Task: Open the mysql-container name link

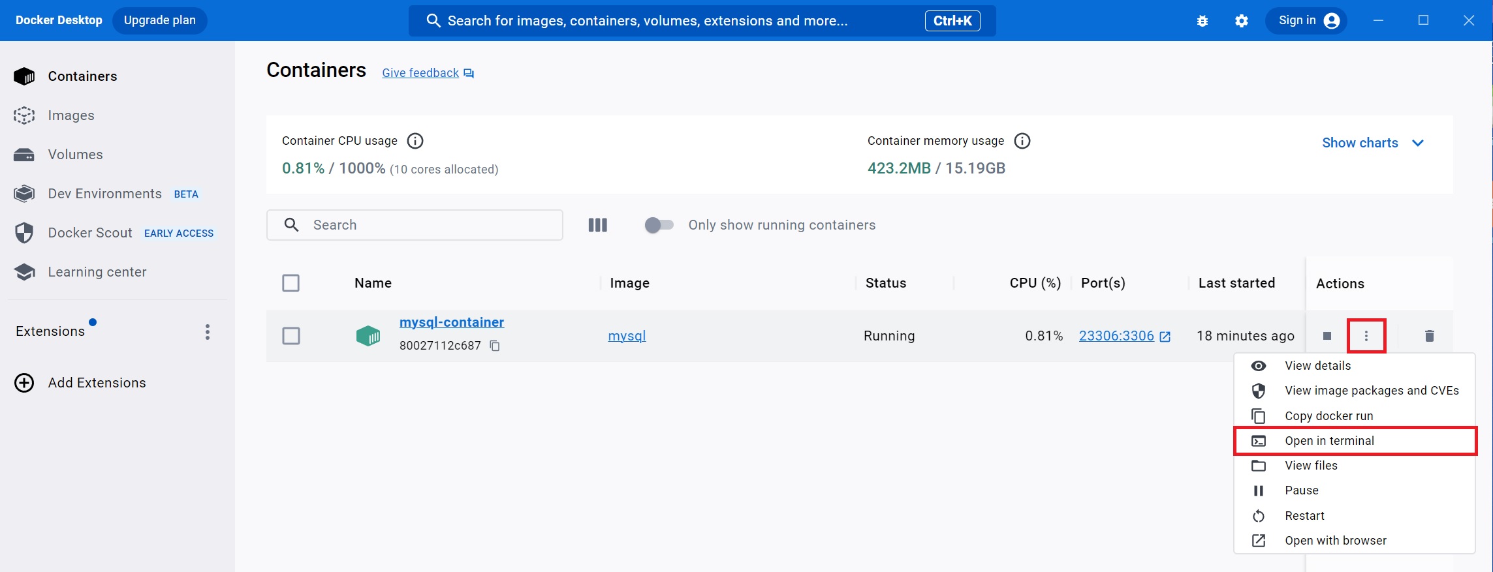Action: 452,322
